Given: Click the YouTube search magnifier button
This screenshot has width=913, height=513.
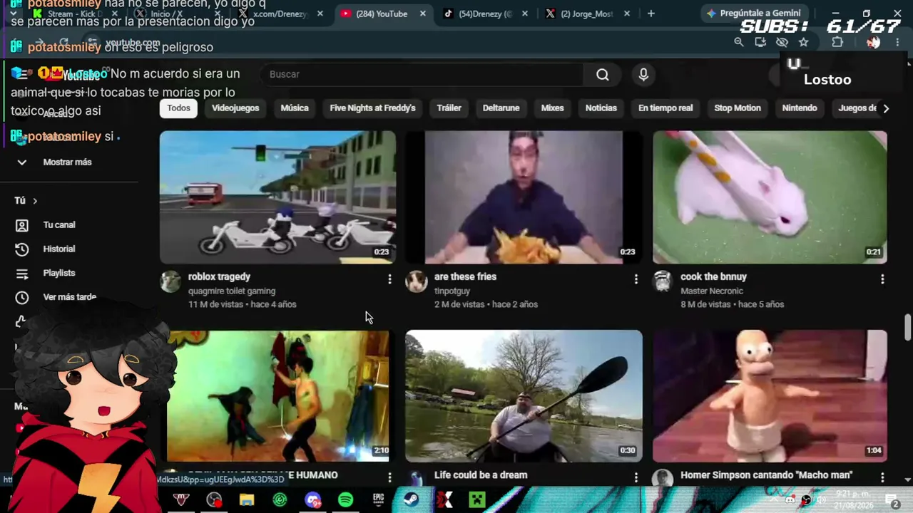Looking at the screenshot, I should click(x=603, y=74).
